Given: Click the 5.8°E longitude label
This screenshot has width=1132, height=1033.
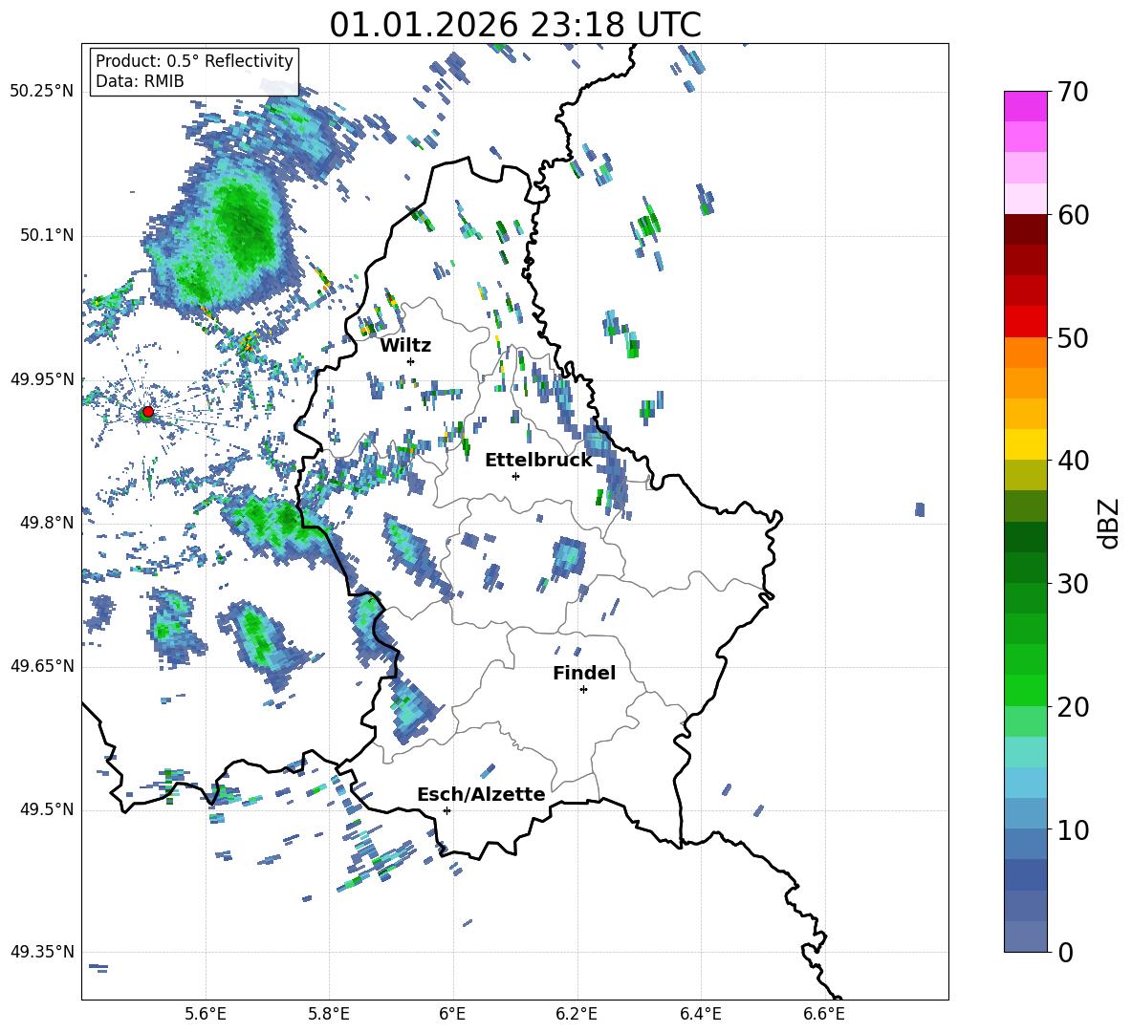Looking at the screenshot, I should (x=329, y=1014).
